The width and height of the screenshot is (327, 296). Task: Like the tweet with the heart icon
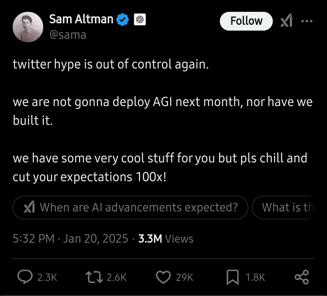[x=163, y=277]
